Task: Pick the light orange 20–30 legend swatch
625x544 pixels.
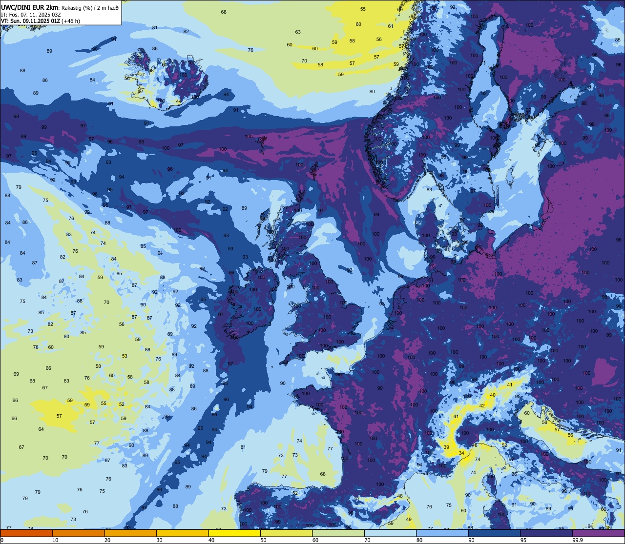Action: (x=130, y=533)
